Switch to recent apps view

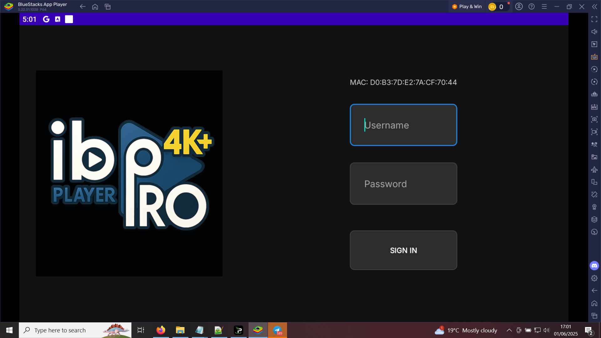108,6
